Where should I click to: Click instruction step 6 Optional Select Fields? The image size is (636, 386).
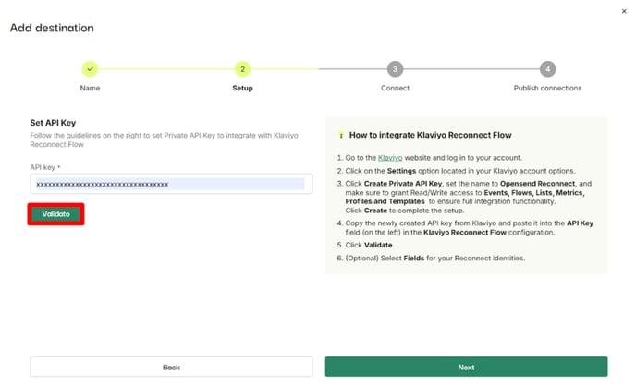(434, 258)
